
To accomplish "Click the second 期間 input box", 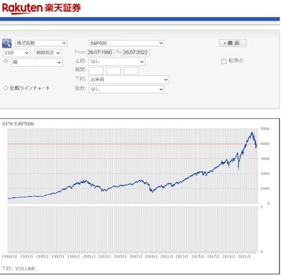I will [x=114, y=71].
